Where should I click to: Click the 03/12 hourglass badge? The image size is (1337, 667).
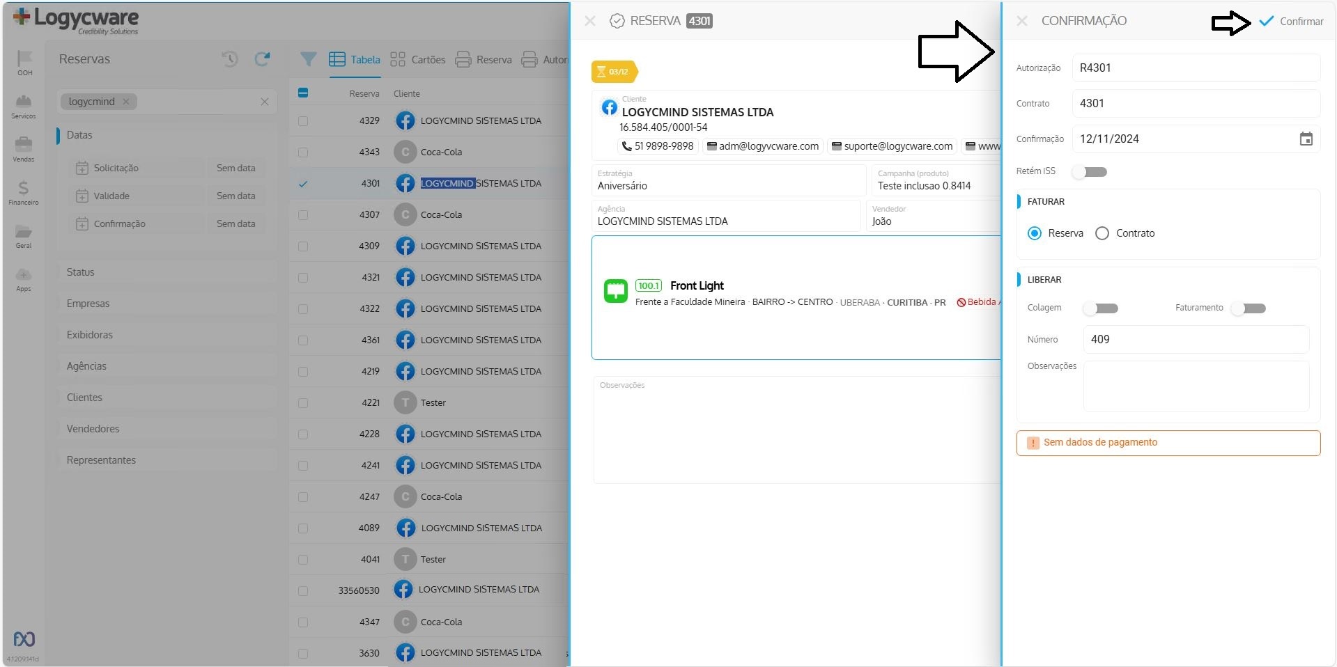pos(614,71)
